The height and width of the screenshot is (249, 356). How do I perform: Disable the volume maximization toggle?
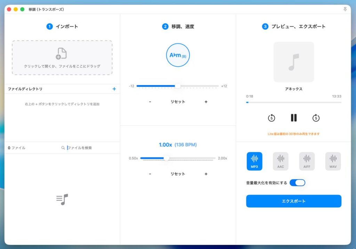pyautogui.click(x=297, y=183)
